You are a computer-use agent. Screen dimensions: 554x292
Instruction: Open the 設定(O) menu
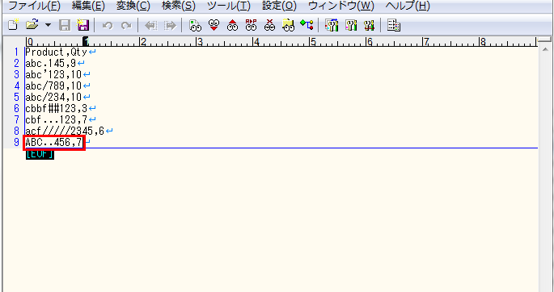[x=280, y=6]
